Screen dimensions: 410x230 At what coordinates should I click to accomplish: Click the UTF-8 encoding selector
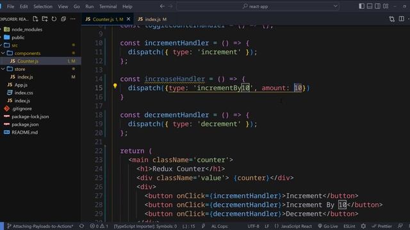click(253, 226)
